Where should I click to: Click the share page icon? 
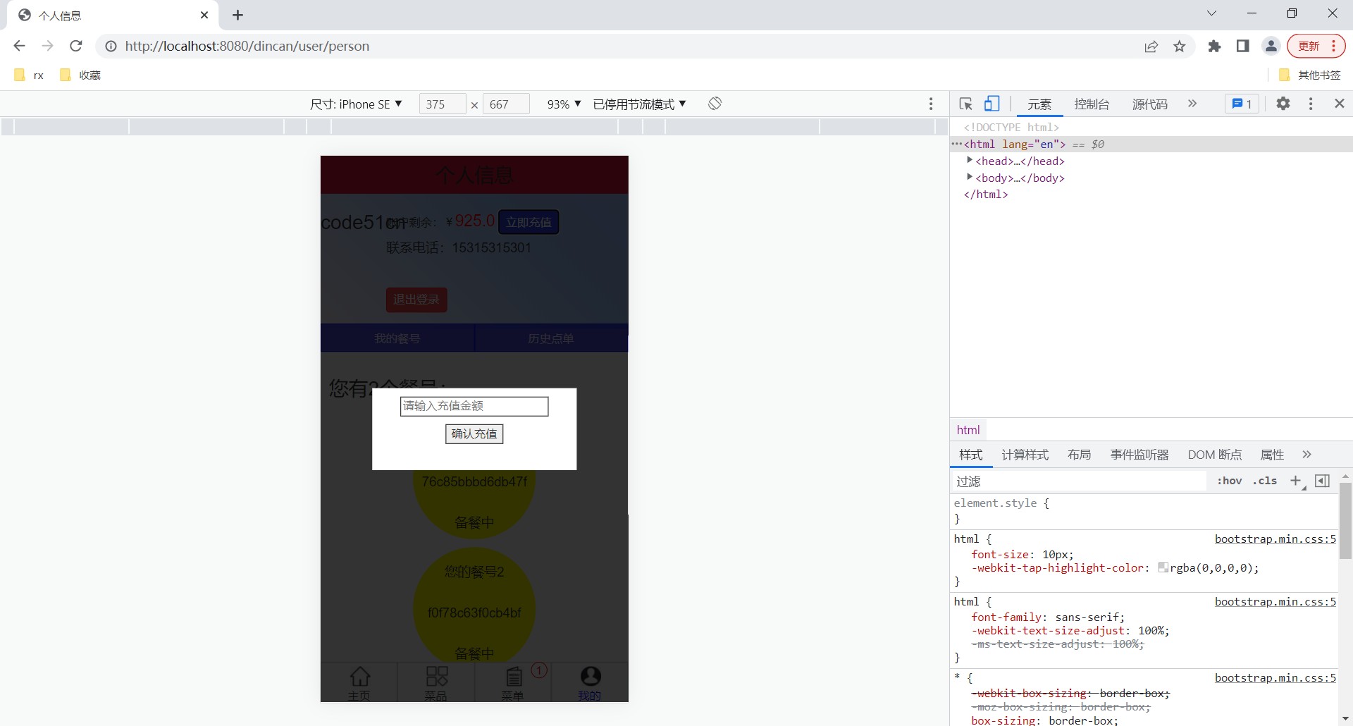(1151, 47)
